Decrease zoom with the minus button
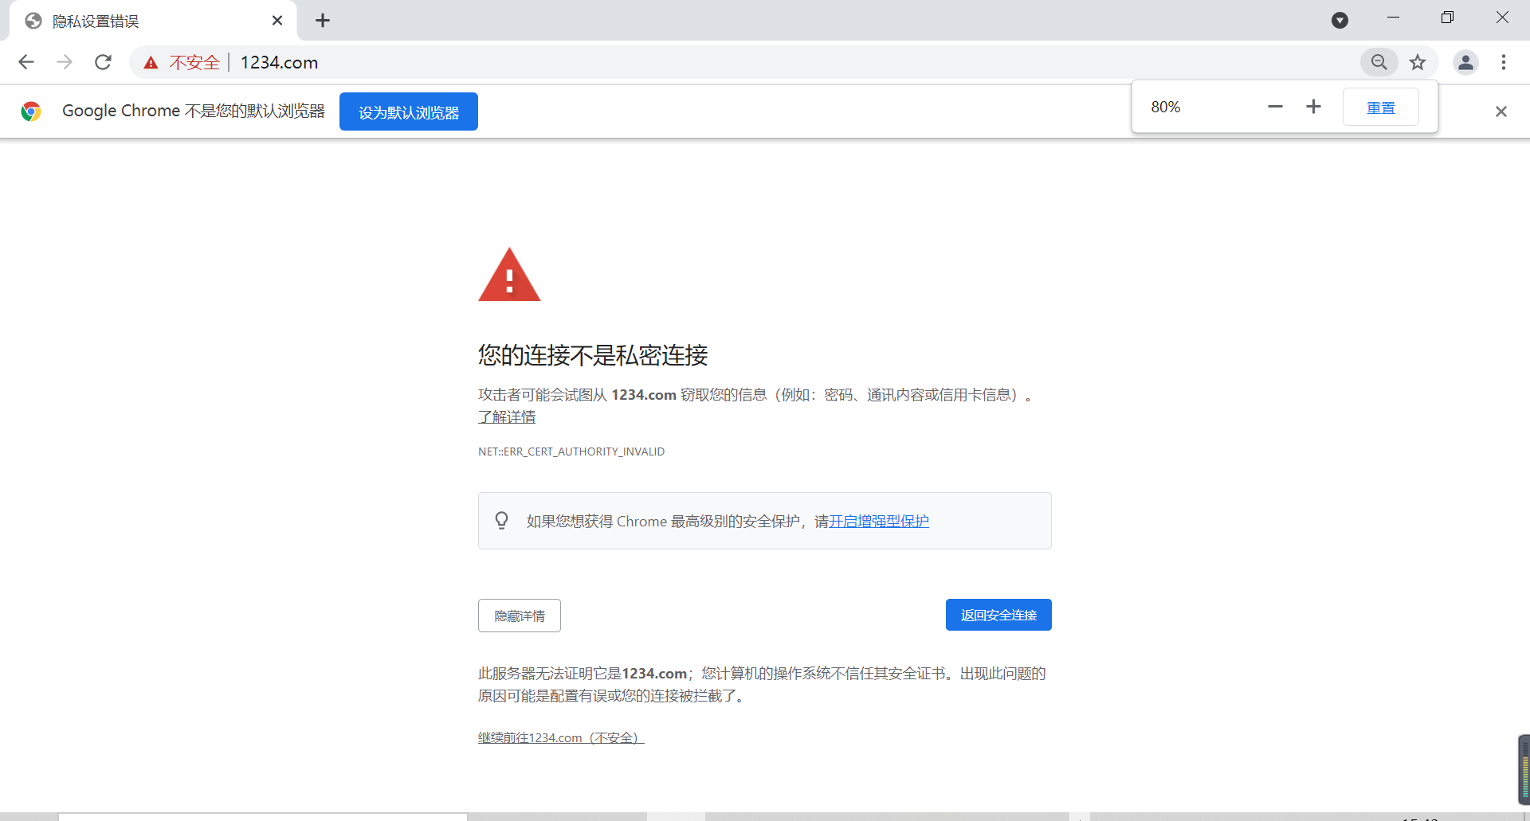The image size is (1530, 821). (x=1275, y=107)
